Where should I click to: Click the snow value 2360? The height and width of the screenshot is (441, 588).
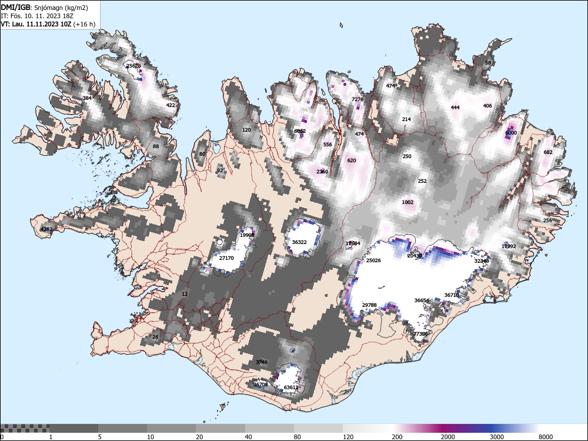click(322, 171)
